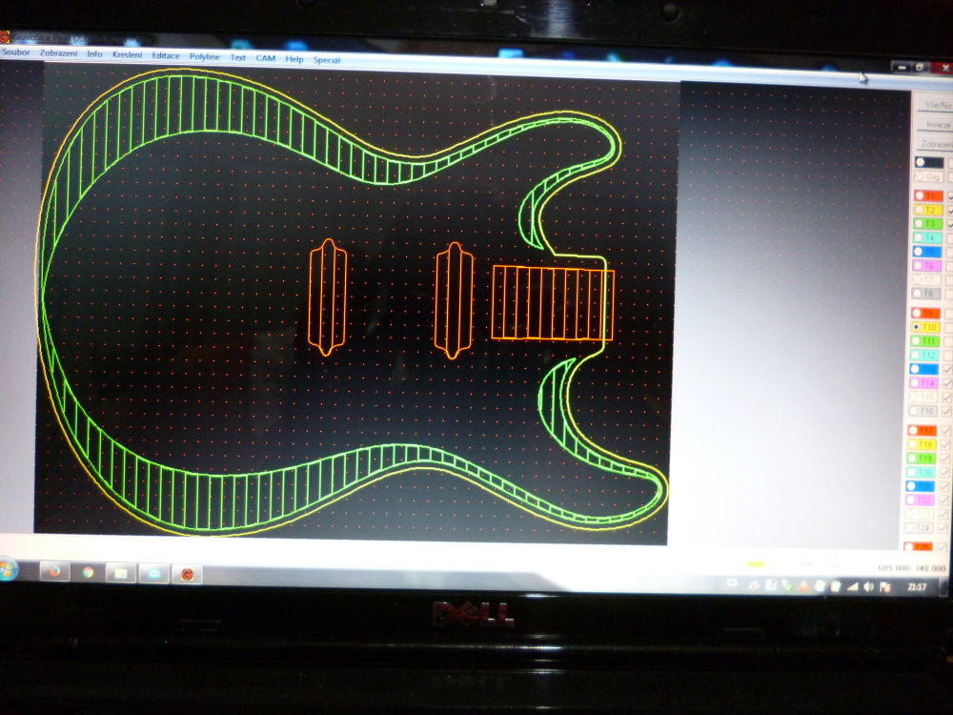
Task: Select the T3 green layer
Action: coord(926,223)
